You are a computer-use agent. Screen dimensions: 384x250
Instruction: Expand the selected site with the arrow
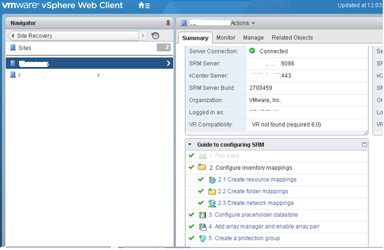point(169,63)
